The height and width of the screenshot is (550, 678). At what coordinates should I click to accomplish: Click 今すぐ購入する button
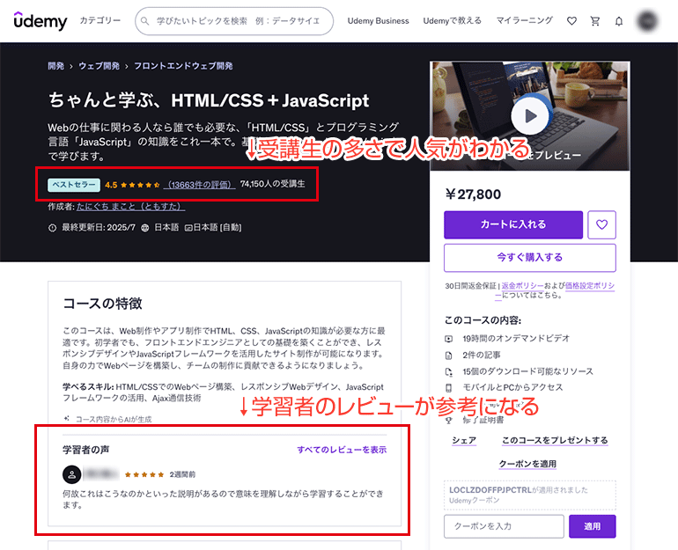click(x=530, y=258)
